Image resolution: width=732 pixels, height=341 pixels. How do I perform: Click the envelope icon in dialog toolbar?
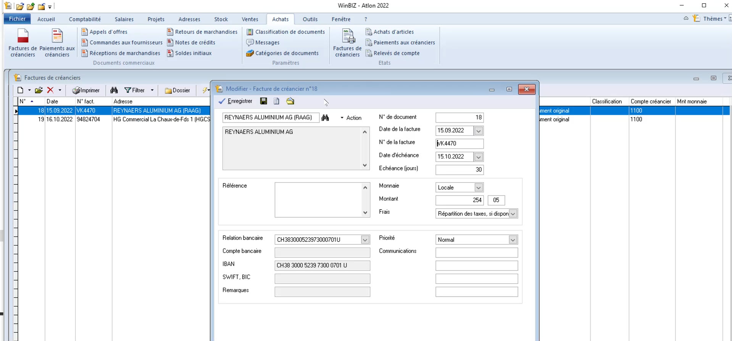(x=290, y=101)
